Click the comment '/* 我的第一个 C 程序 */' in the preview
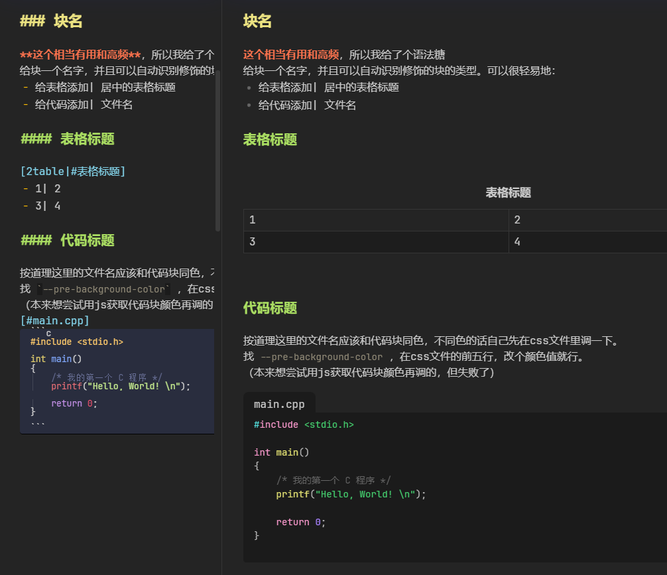 pos(333,481)
